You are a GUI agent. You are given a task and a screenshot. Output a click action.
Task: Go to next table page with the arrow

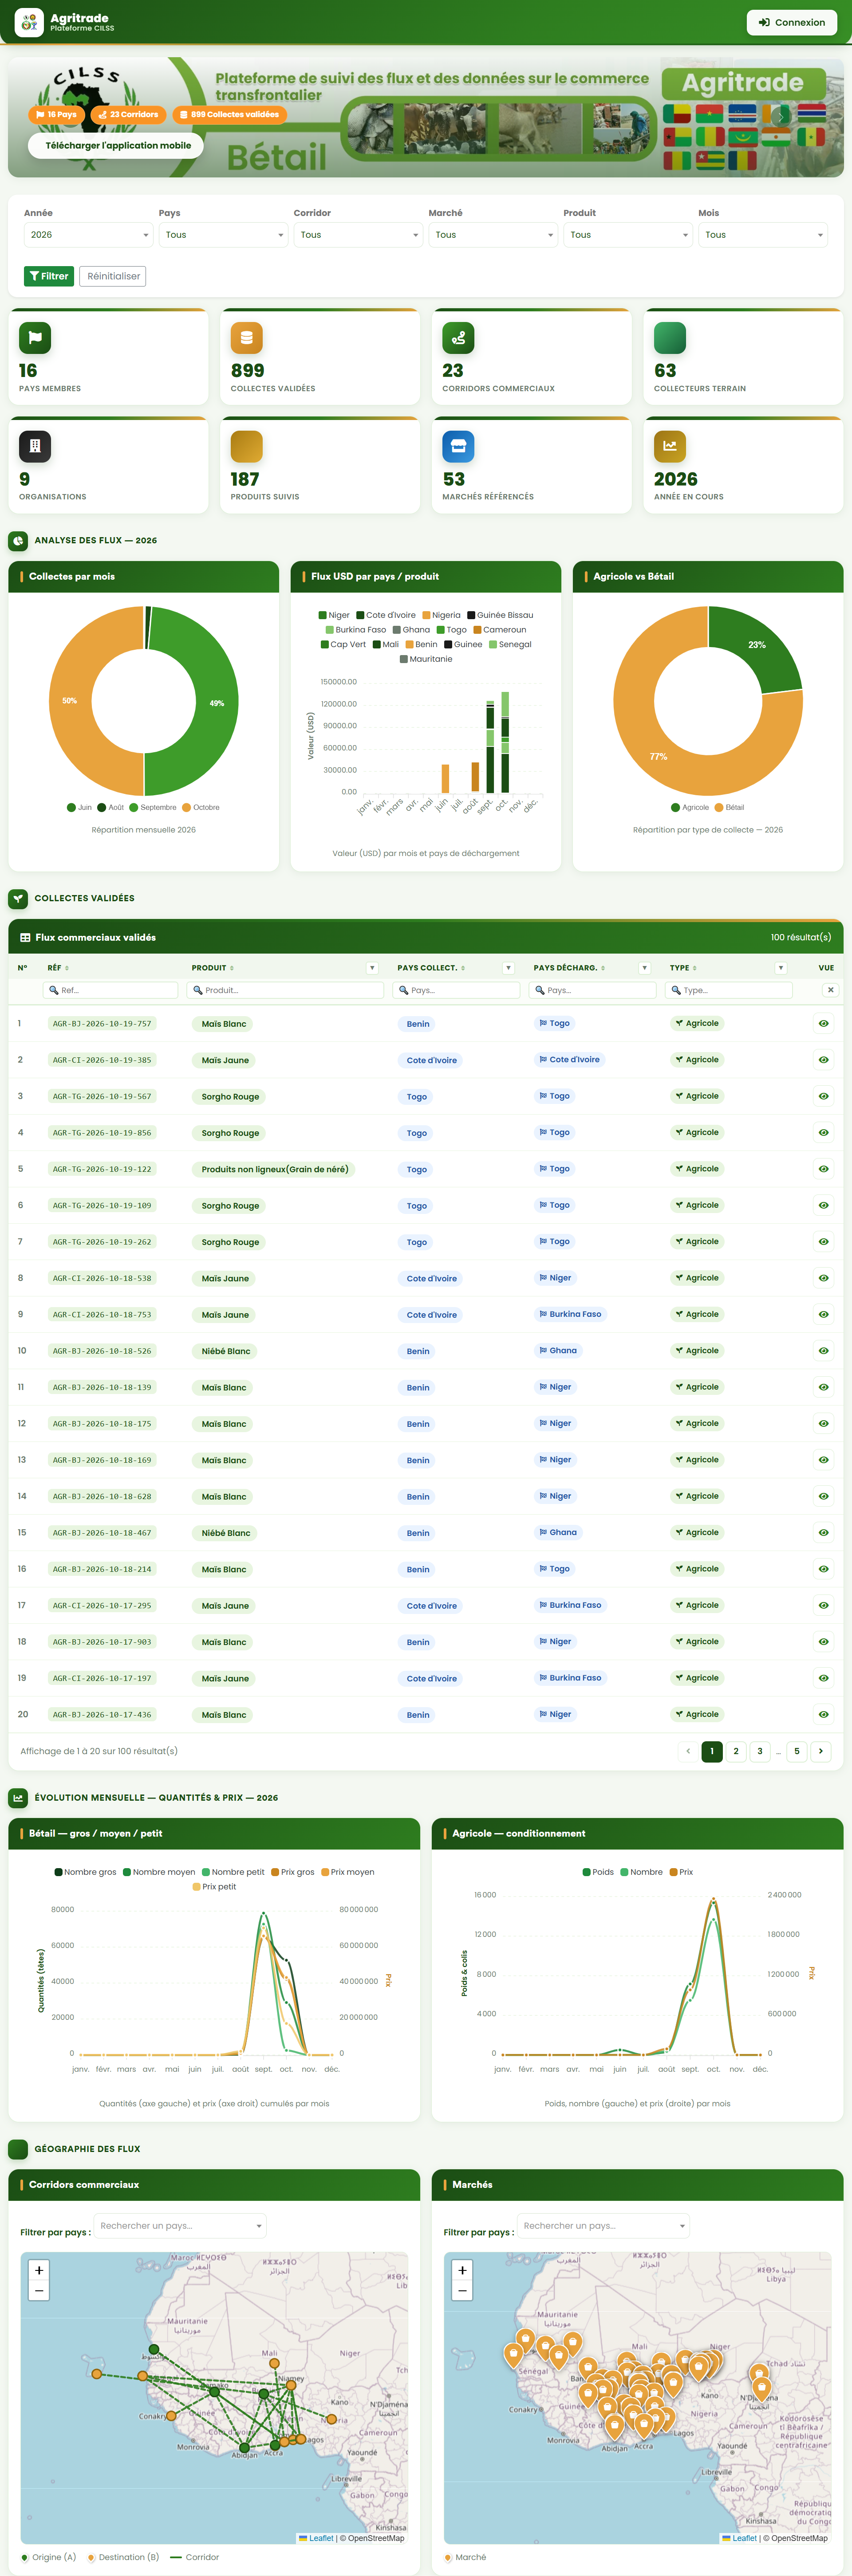[x=821, y=1752]
